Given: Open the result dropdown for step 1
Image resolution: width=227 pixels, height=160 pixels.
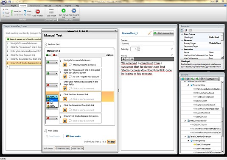Looking at the screenshot, I should (52, 62).
